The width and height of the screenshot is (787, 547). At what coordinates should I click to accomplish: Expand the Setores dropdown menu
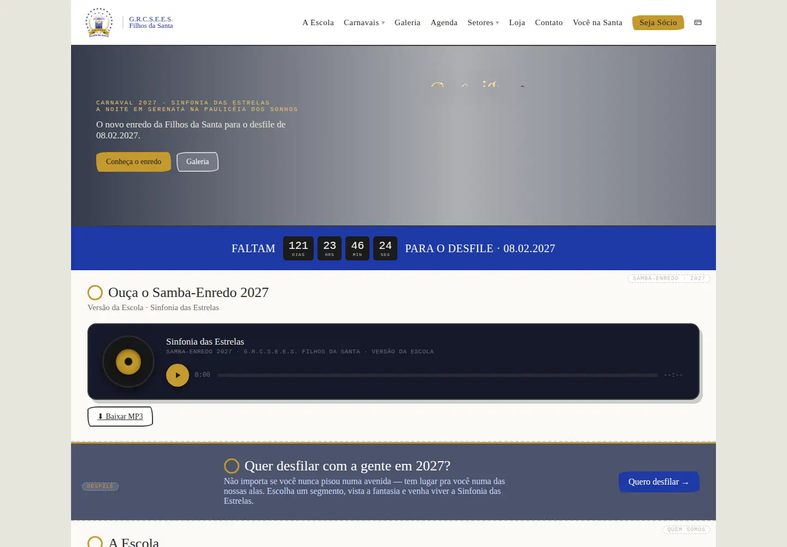click(x=483, y=22)
